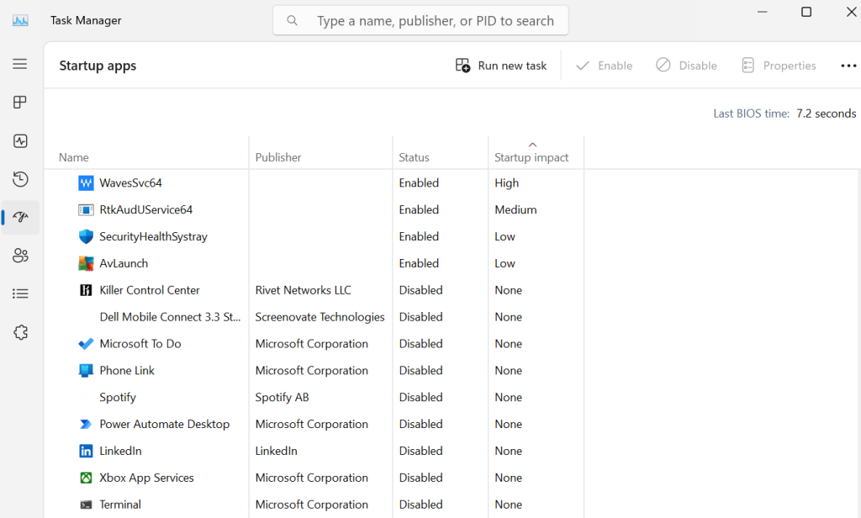Image resolution: width=861 pixels, height=518 pixels.
Task: Select the Phone Link row name
Action: [127, 371]
